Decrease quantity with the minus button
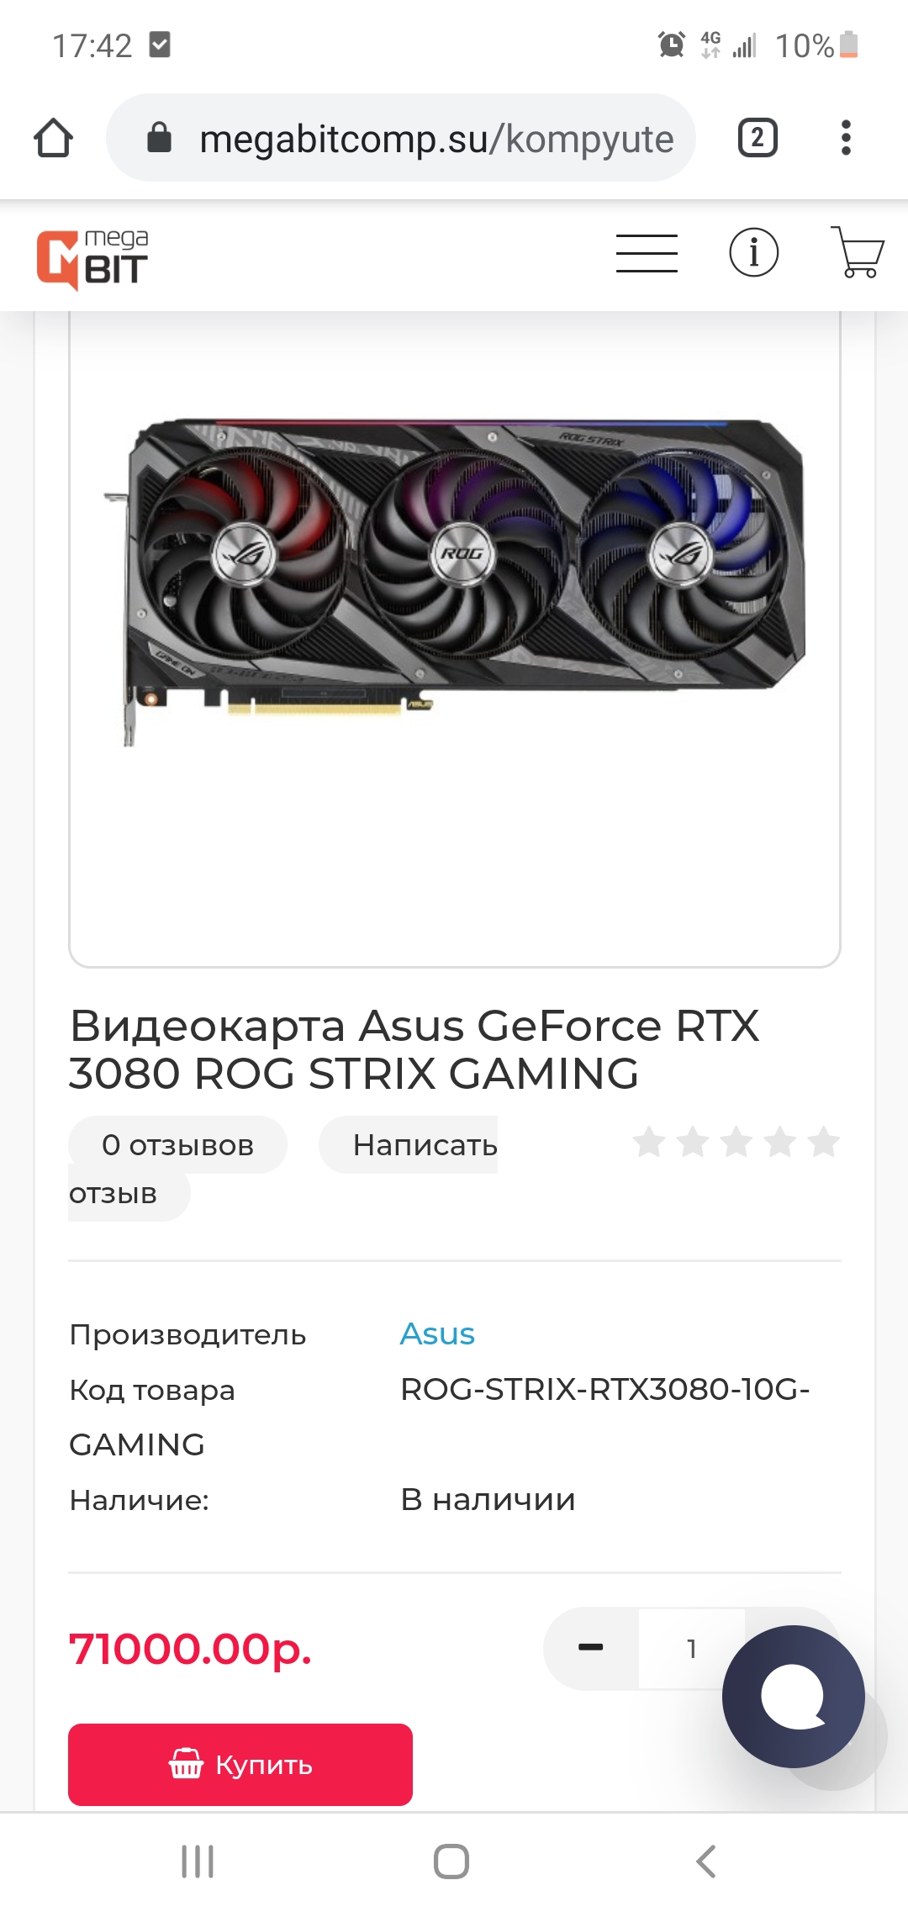This screenshot has width=908, height=1917. coord(591,1648)
